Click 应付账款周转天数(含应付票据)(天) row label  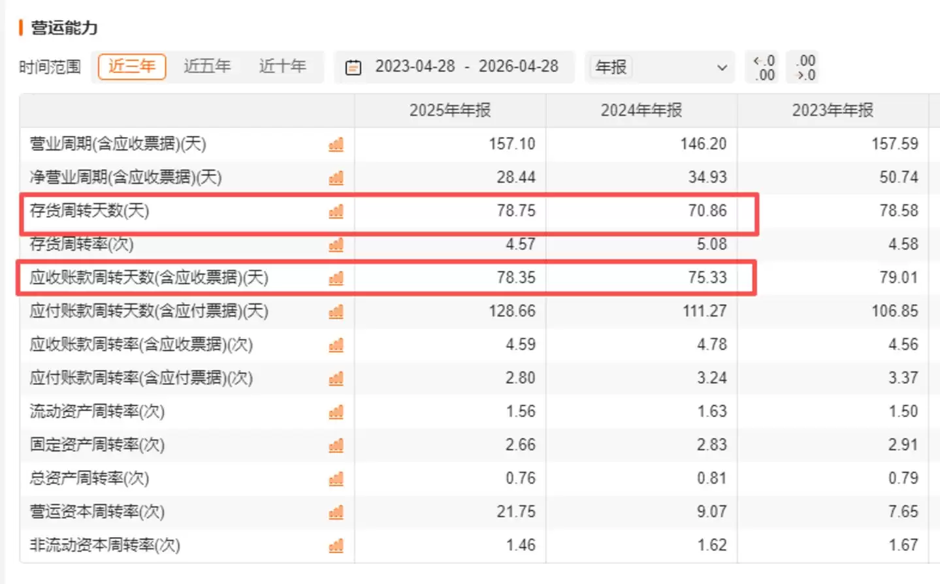click(149, 311)
